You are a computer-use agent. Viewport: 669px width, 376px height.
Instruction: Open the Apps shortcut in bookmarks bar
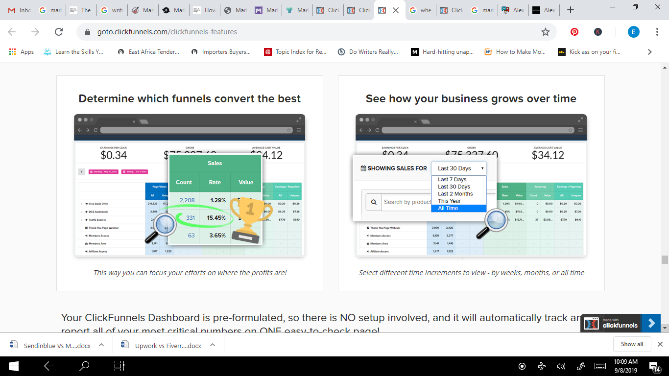tap(22, 51)
